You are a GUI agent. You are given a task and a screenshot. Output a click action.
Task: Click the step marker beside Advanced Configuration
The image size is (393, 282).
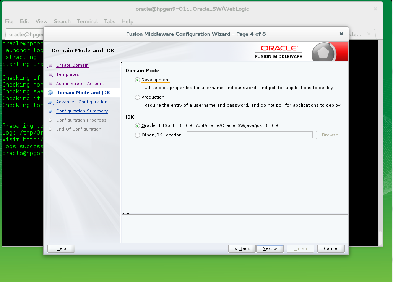50,102
